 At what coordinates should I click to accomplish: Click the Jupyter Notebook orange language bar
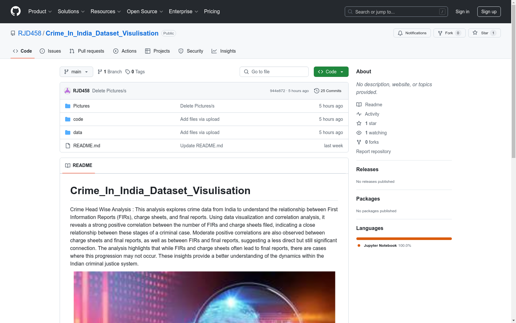coord(404,239)
